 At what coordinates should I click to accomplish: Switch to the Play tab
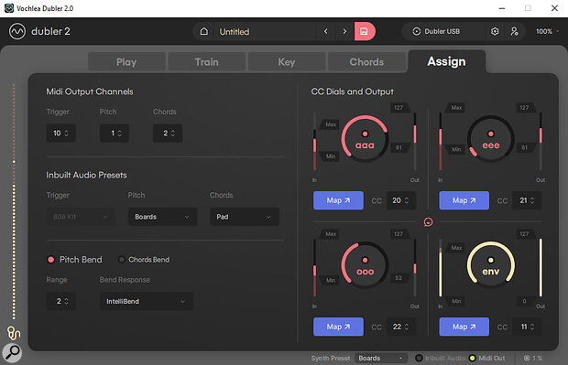126,62
